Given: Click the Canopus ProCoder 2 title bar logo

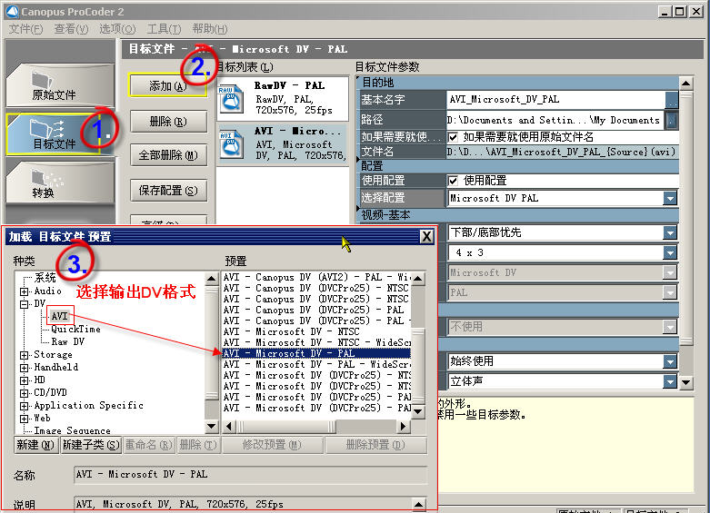Looking at the screenshot, I should [12, 11].
